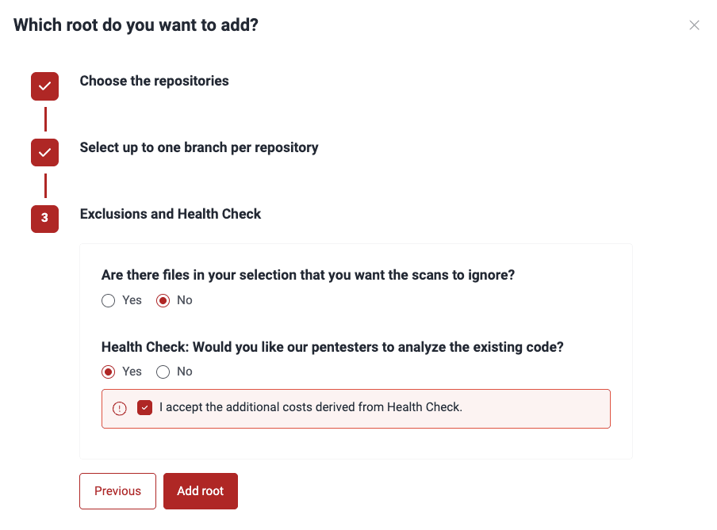
Task: Click the step two checkmark icon
Action: 44,153
